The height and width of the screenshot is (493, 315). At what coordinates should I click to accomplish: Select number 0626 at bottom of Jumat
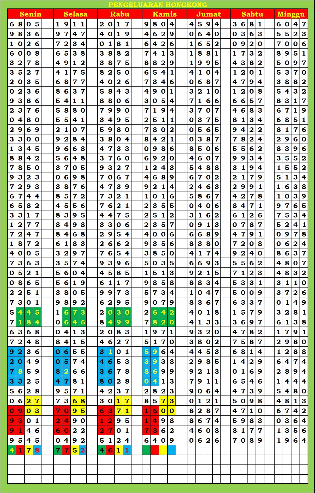[x=204, y=440]
